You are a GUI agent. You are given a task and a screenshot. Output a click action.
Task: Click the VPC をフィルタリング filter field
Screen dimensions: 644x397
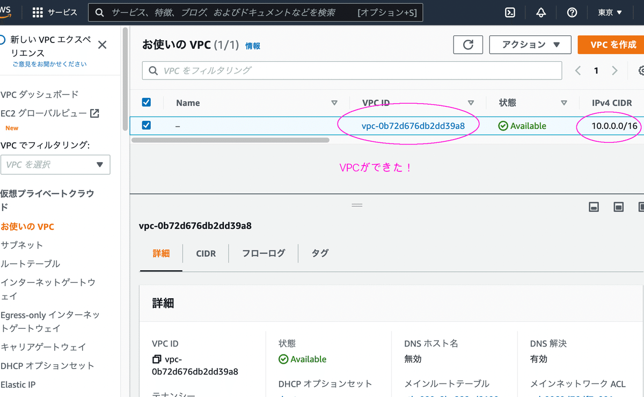352,70
